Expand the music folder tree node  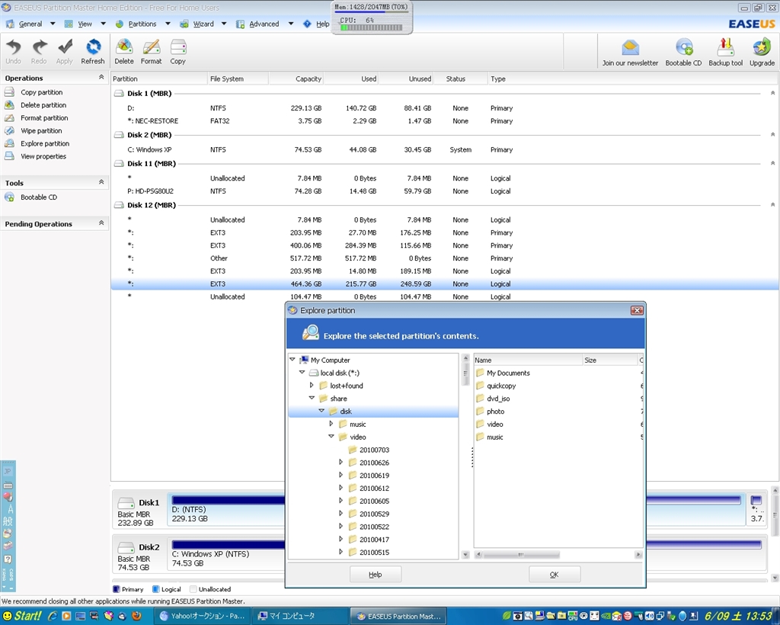pos(331,425)
